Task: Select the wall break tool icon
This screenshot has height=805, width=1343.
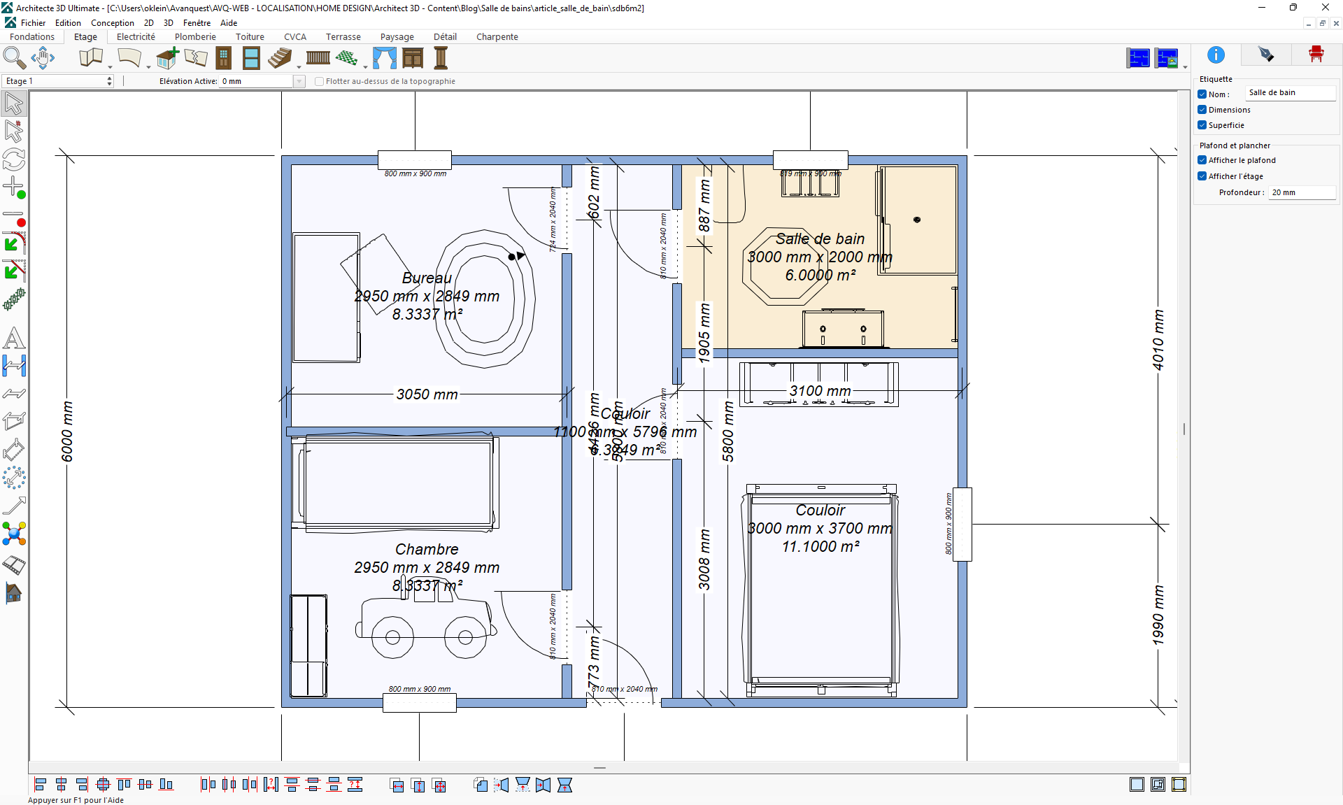Action: tap(196, 58)
